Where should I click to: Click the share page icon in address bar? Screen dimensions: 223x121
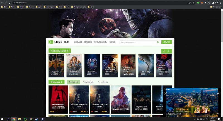190,3
